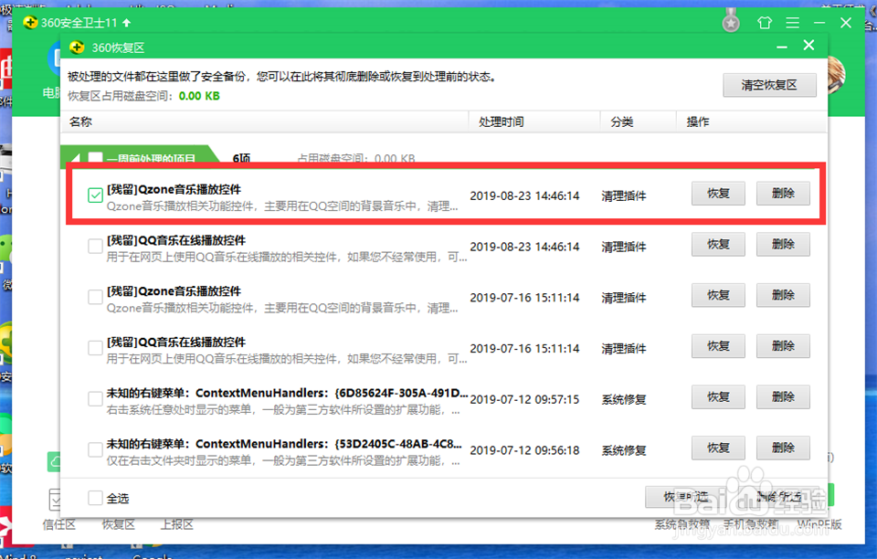
Task: Open 手机急救箱 link in main window
Action: point(751,524)
